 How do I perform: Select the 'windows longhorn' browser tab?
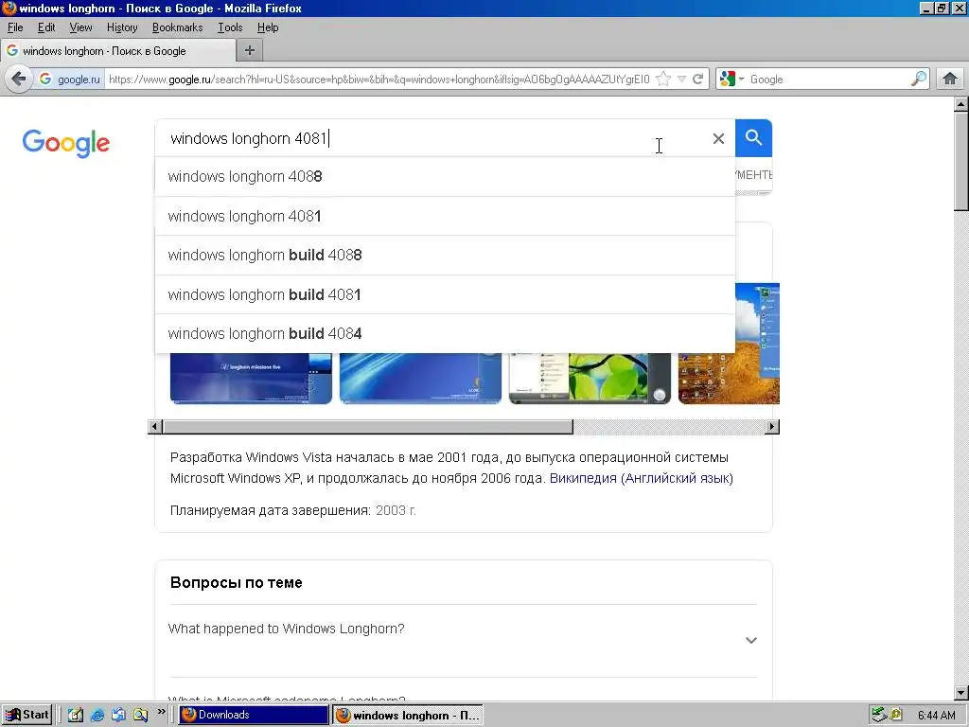coord(118,51)
